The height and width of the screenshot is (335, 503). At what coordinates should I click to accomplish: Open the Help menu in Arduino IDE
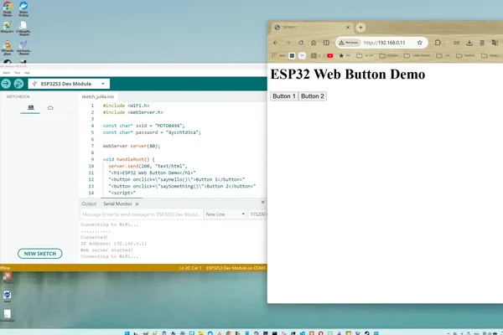click(27, 73)
